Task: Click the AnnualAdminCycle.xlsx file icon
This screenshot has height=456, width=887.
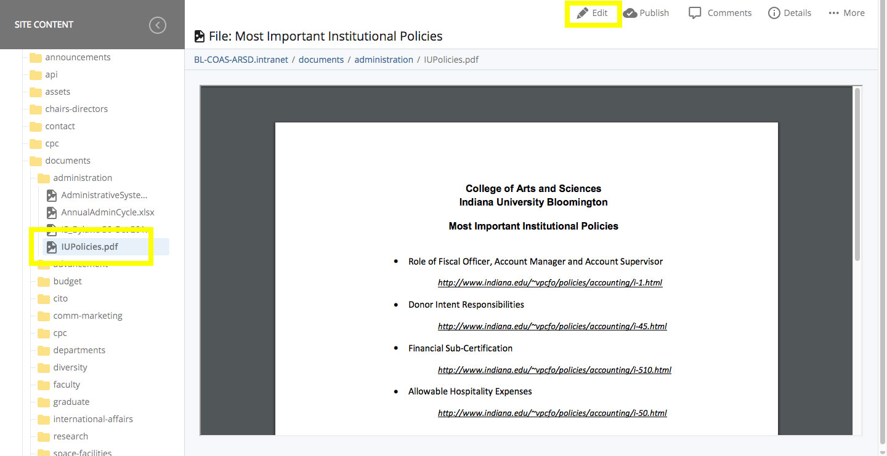Action: [x=52, y=212]
